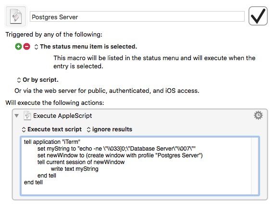This screenshot has height=204, width=274.
Task: Open the action gear menu
Action: pos(258,115)
